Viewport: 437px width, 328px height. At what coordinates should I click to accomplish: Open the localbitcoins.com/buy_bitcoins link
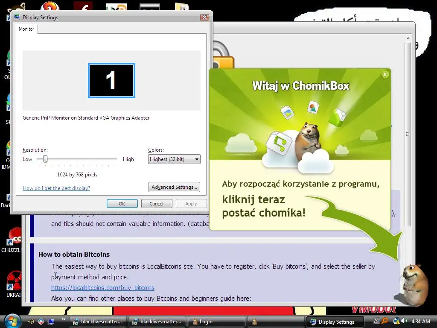(103, 287)
